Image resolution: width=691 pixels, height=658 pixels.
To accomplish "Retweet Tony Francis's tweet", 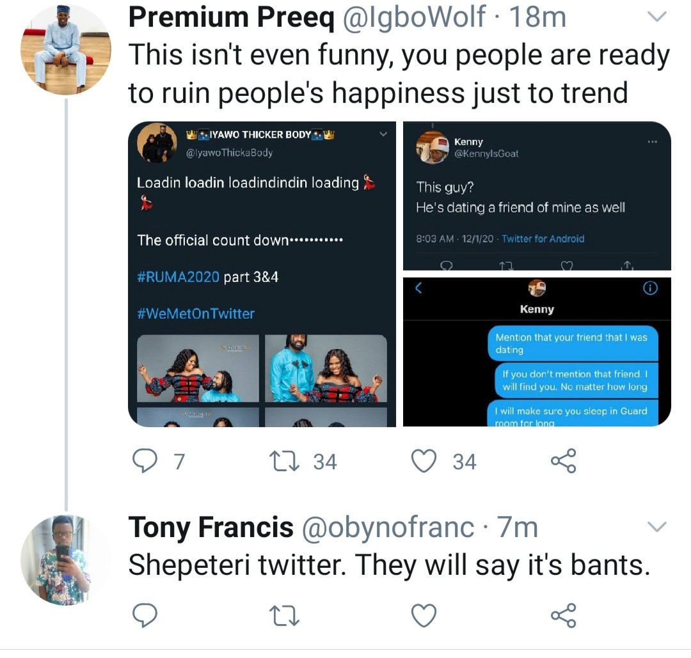I will (286, 615).
